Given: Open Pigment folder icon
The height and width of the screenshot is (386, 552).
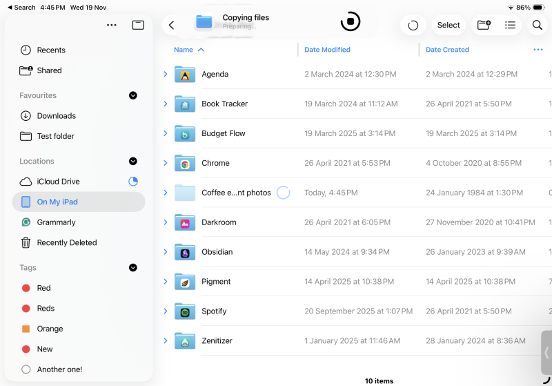Looking at the screenshot, I should 185,282.
